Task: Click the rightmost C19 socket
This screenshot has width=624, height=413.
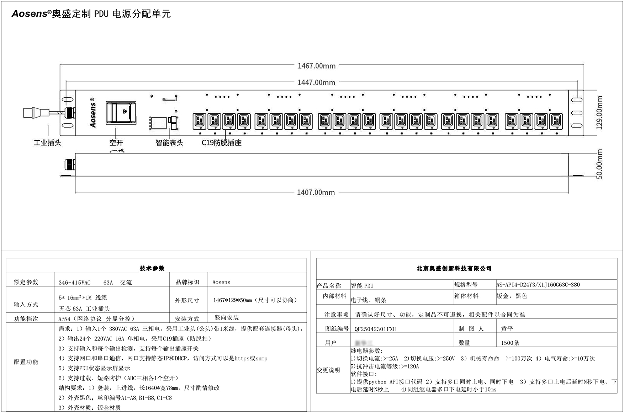Action: click(x=556, y=121)
